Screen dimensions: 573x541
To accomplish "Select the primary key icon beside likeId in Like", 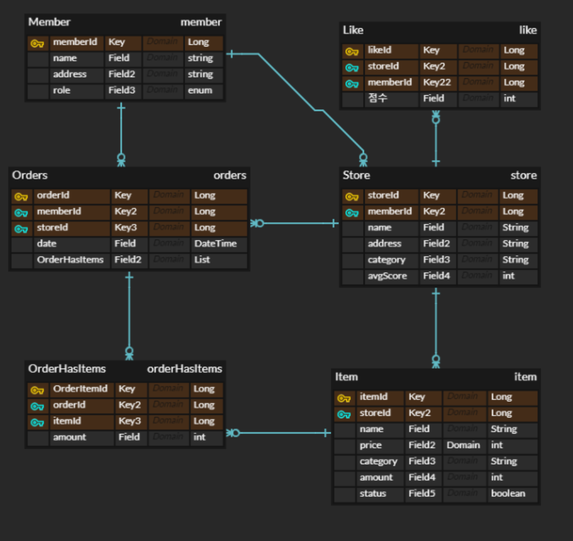I will pyautogui.click(x=352, y=50).
